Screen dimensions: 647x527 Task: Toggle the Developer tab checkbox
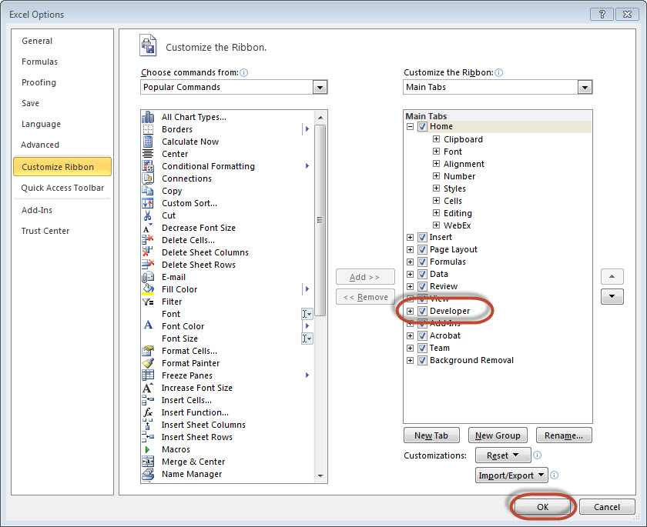click(422, 311)
